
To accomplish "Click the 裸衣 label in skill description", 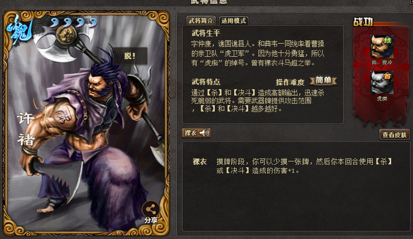I will [200, 162].
